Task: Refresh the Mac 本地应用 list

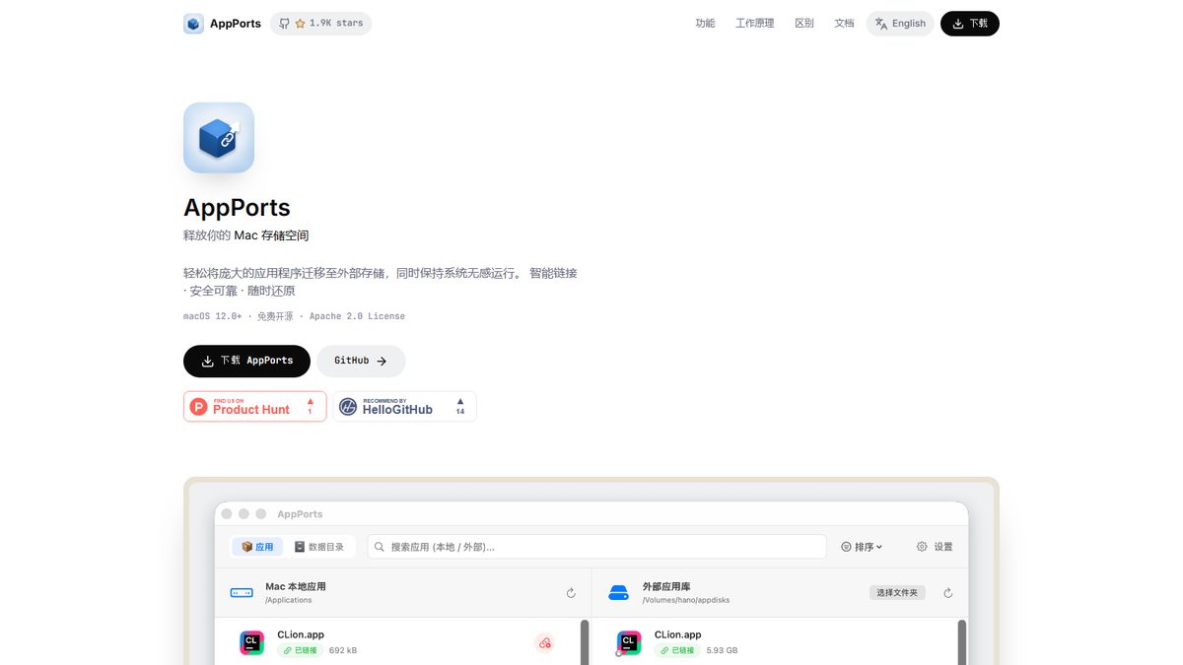Action: point(571,593)
